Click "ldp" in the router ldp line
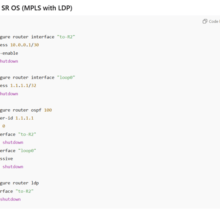The height and width of the screenshot is (215, 220). pyautogui.click(x=35, y=183)
